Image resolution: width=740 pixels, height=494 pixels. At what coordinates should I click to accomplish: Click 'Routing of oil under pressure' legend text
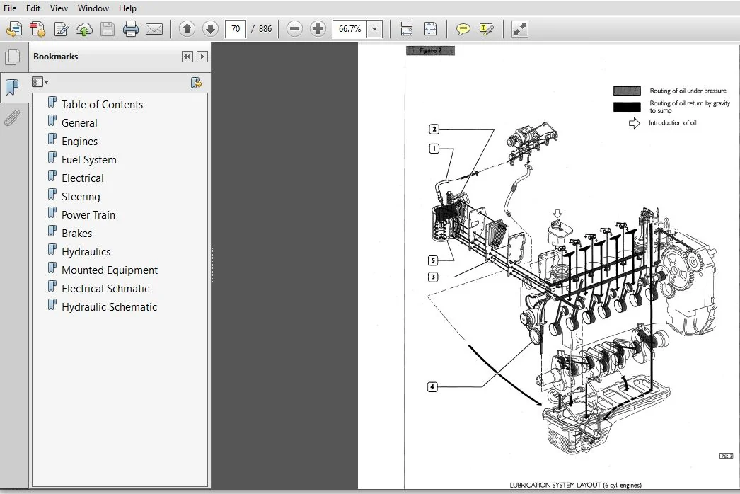coord(688,91)
